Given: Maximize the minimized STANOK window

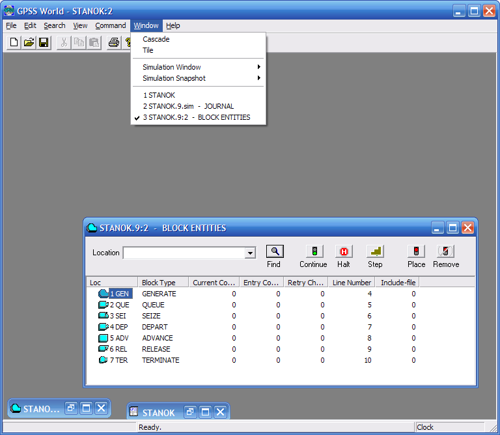Looking at the screenshot, I should tap(205, 412).
